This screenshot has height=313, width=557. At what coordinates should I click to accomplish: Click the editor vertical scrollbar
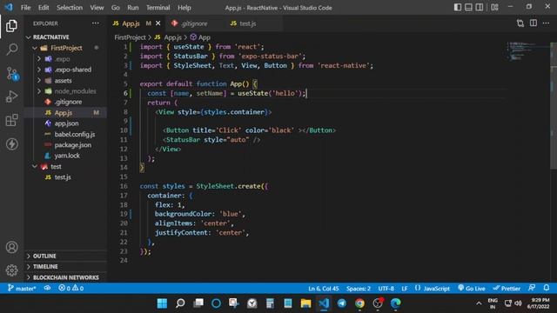554,106
